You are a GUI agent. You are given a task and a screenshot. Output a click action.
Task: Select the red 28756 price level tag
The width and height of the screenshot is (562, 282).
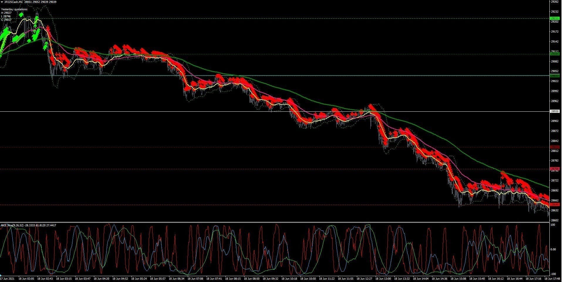(555, 169)
